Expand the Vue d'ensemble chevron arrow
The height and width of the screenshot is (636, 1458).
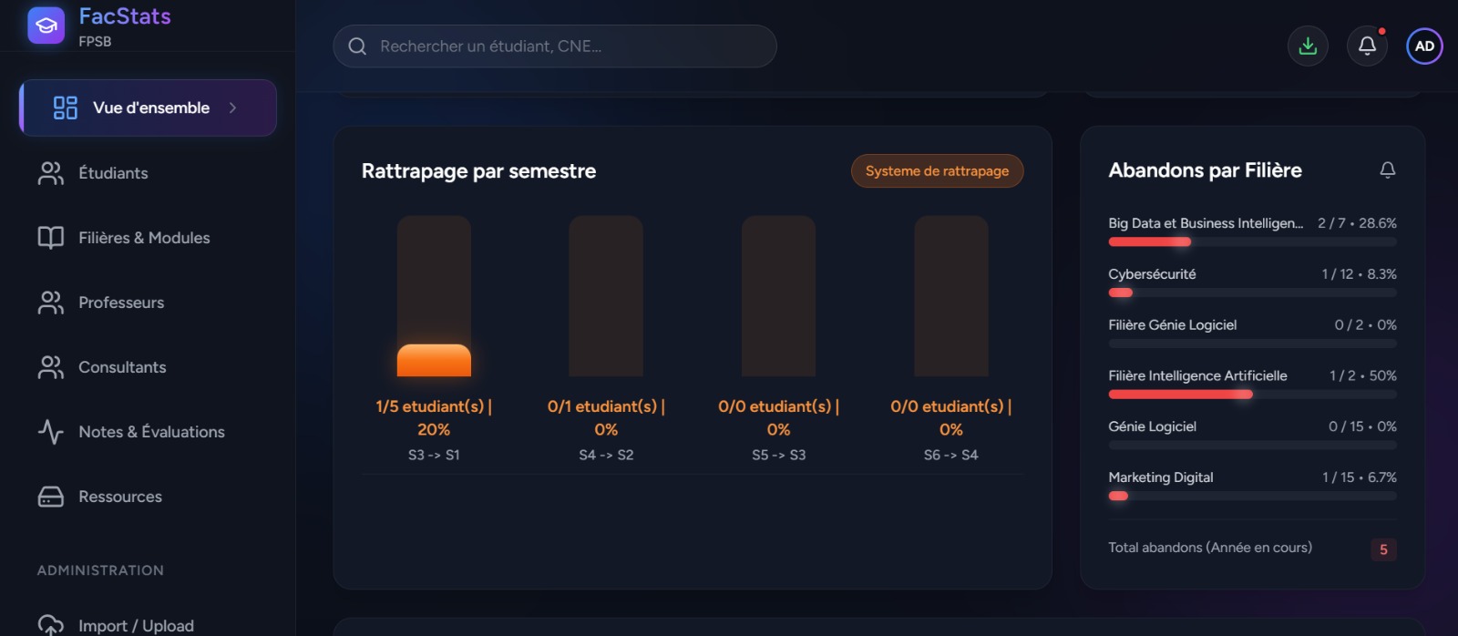point(232,108)
